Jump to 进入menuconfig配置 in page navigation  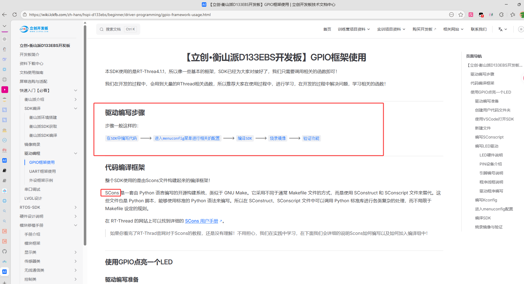(494, 209)
